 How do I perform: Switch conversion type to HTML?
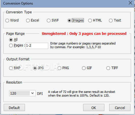click(x=95, y=20)
